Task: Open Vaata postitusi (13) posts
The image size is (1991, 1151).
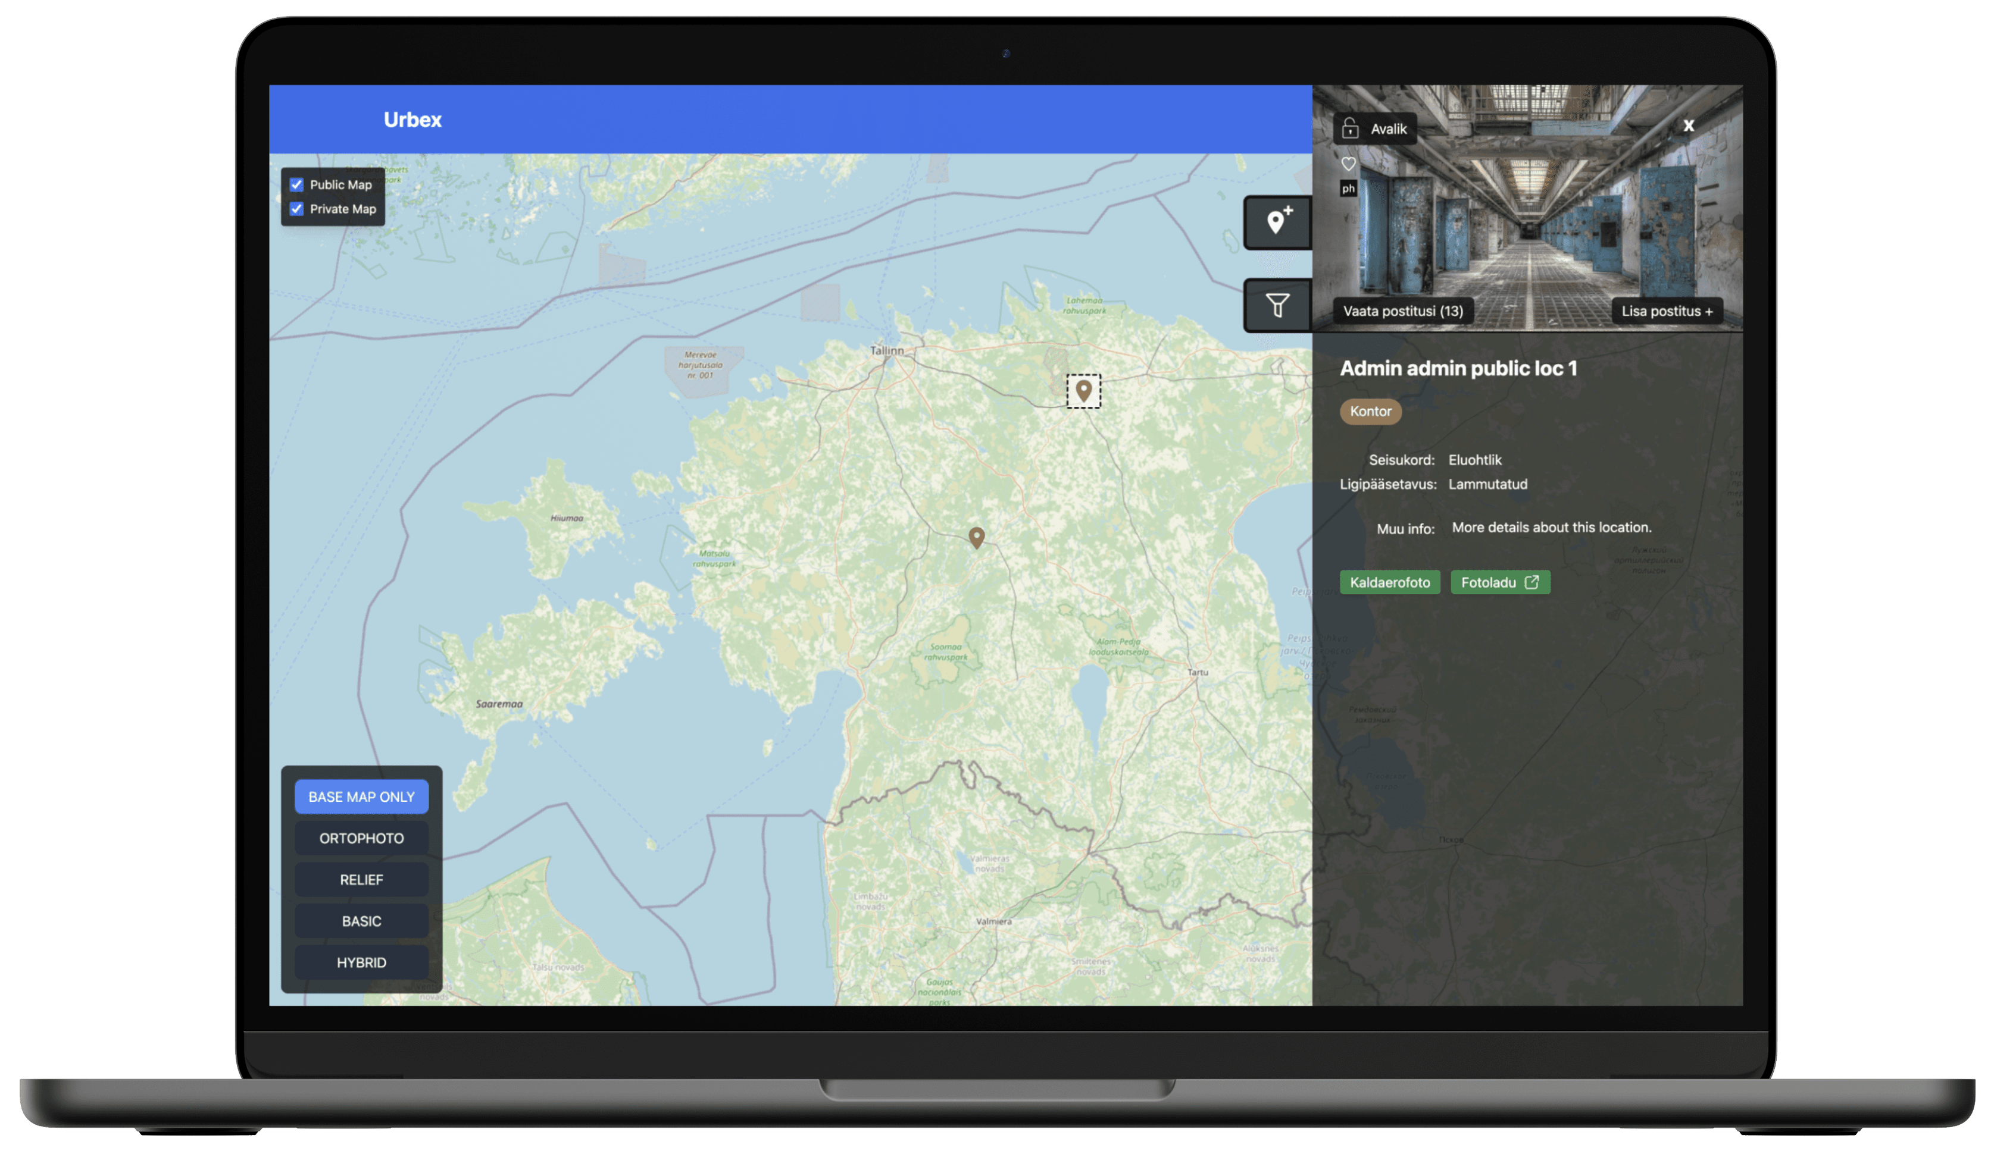Action: click(1403, 311)
